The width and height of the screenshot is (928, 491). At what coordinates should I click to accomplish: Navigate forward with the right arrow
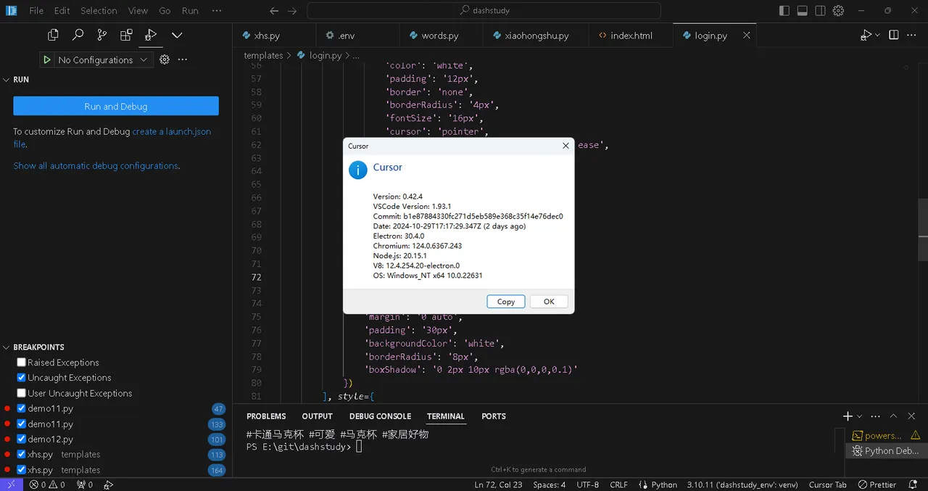(x=292, y=11)
